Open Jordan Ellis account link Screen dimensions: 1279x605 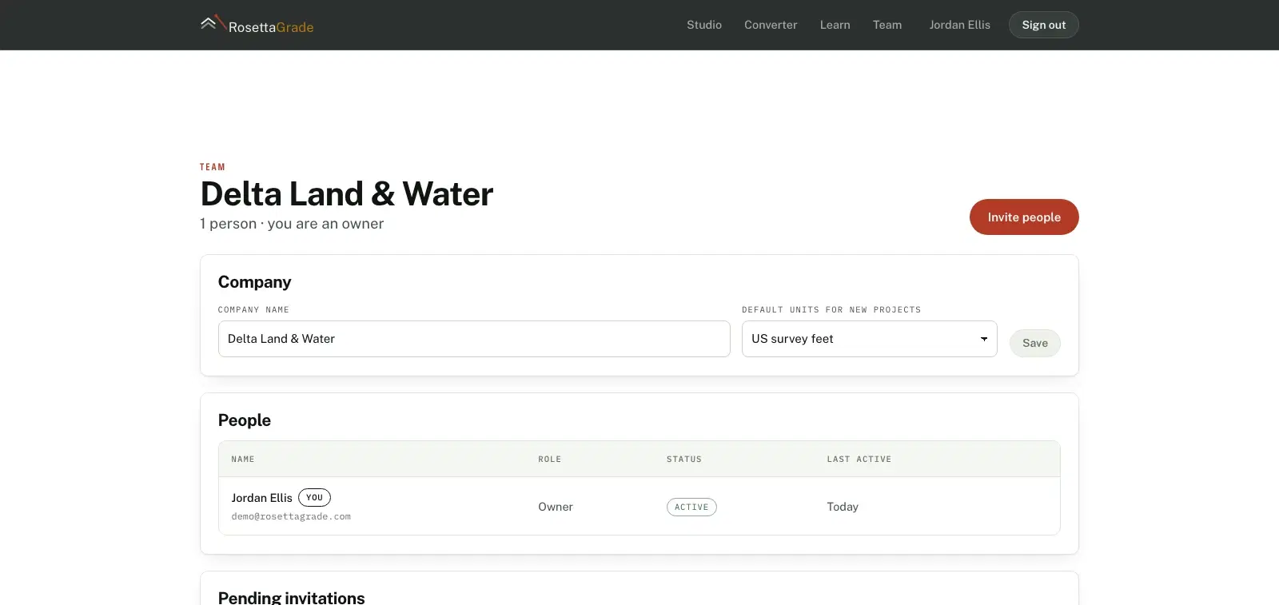pyautogui.click(x=959, y=25)
